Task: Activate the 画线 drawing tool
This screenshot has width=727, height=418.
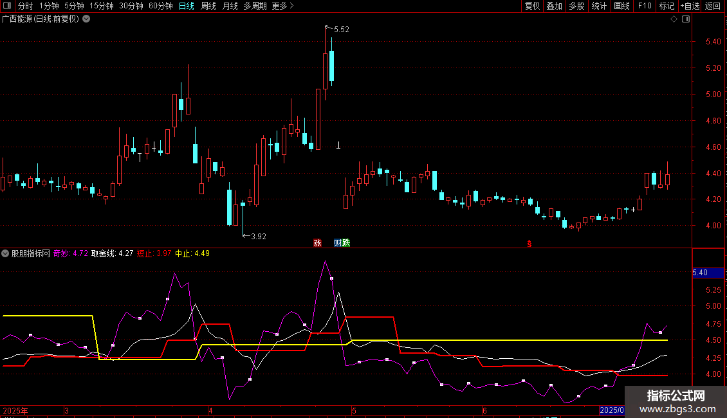Action: pos(621,6)
